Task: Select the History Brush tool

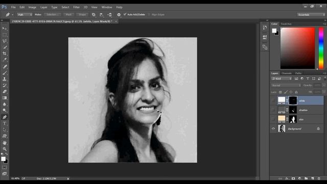Action: (5, 85)
